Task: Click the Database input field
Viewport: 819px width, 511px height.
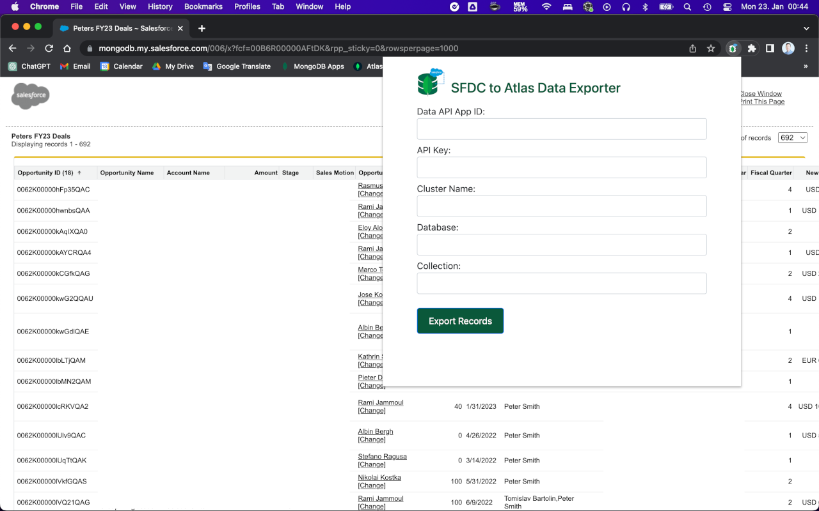Action: point(562,245)
